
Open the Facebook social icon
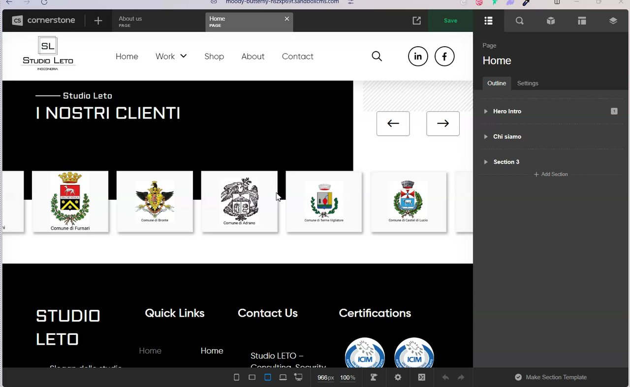pyautogui.click(x=444, y=57)
